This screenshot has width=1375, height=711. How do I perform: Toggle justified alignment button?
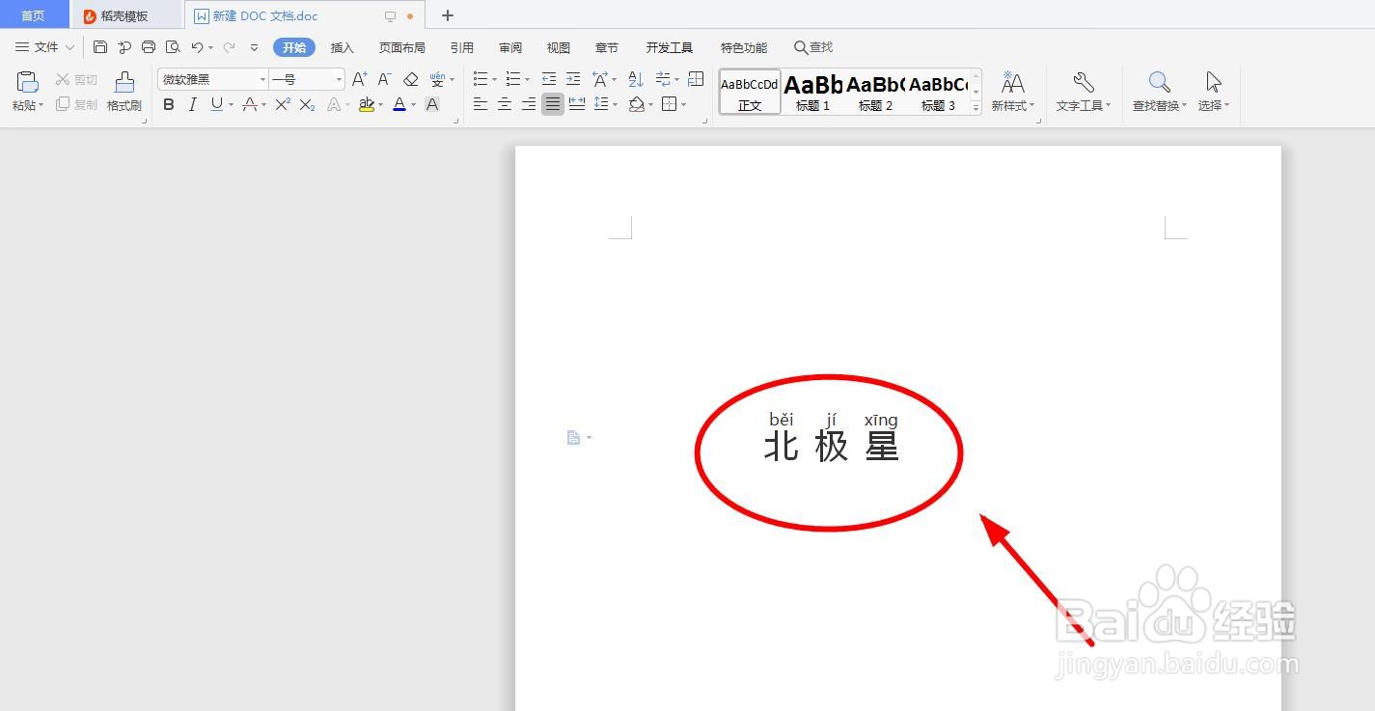[553, 104]
